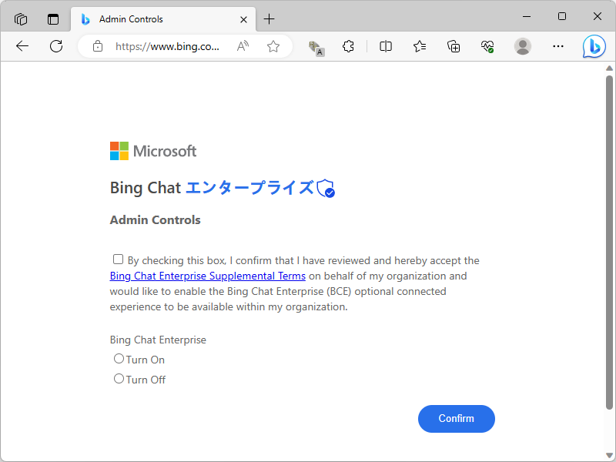This screenshot has width=616, height=462.
Task: Refresh the current page
Action: pyautogui.click(x=56, y=46)
